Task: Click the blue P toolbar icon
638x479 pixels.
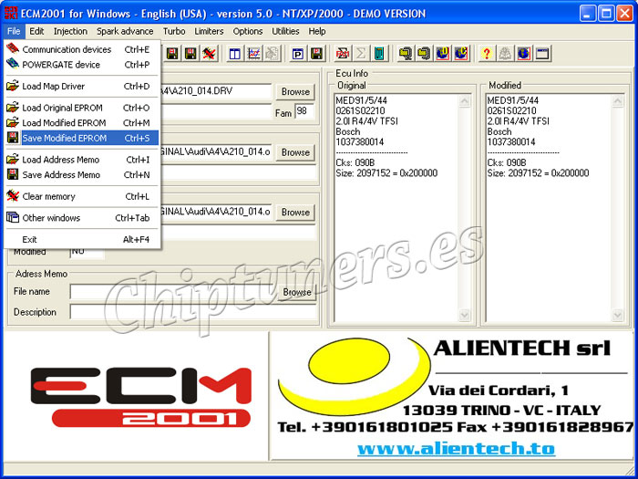Action: [x=298, y=53]
